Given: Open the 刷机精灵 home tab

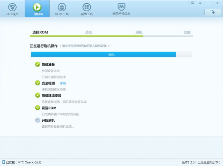Looking at the screenshot, I should pyautogui.click(x=12, y=9).
